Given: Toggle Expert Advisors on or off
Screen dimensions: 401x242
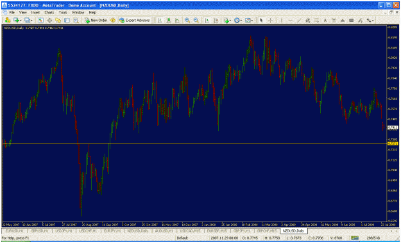Looking at the screenshot, I should click(134, 20).
